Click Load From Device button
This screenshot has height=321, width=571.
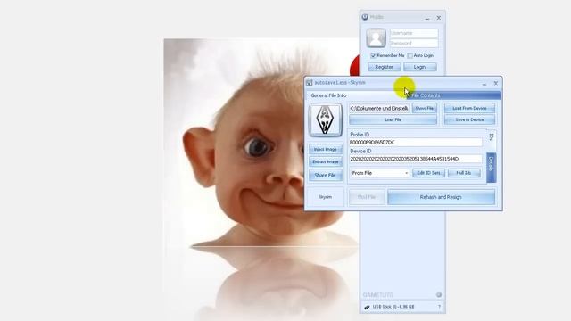[469, 108]
